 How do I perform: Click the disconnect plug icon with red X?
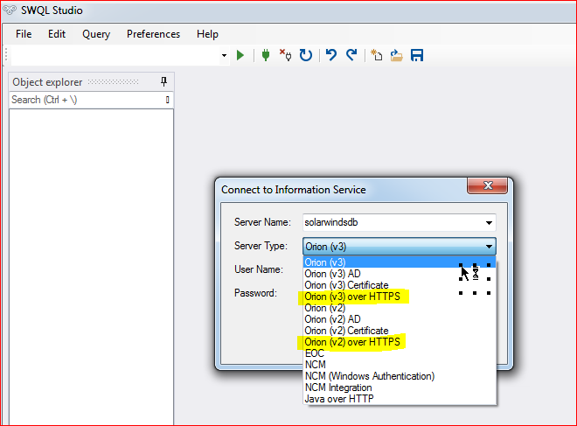285,55
